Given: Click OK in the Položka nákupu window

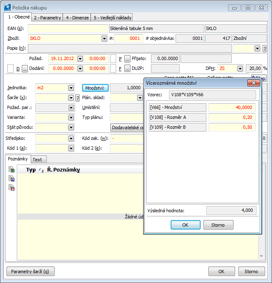Looking at the screenshot, I should click(222, 271).
